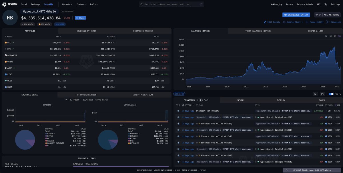Image resolution: width=343 pixels, height=173 pixels.
Task: Click the search tokens and addresses field
Action: (171, 4)
